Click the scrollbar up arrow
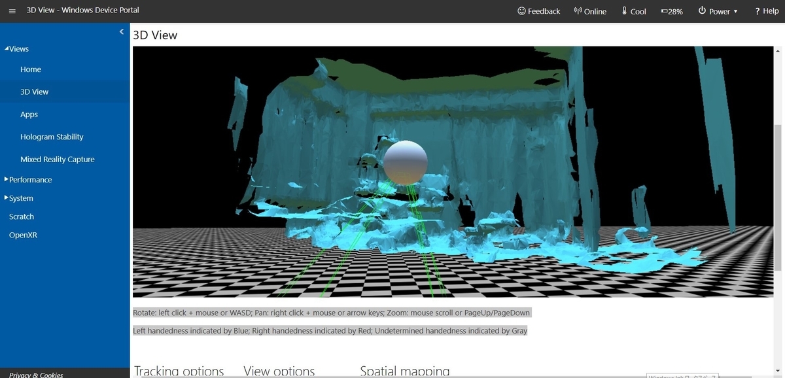 778,50
